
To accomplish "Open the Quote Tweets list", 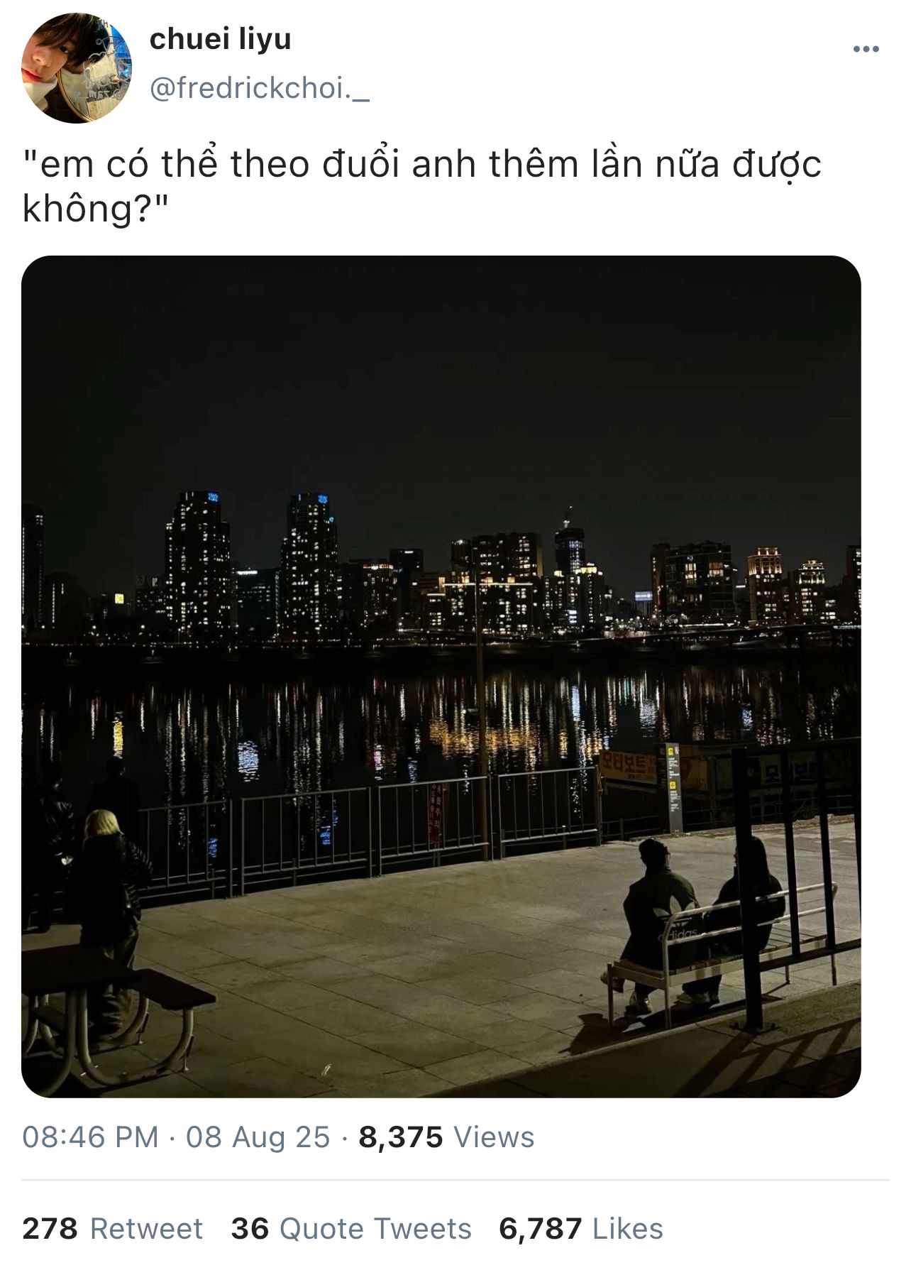I will click(x=375, y=1229).
